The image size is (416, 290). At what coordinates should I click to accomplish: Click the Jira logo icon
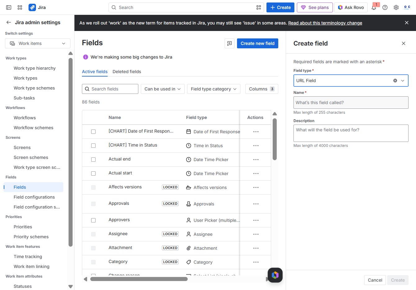[32, 7]
